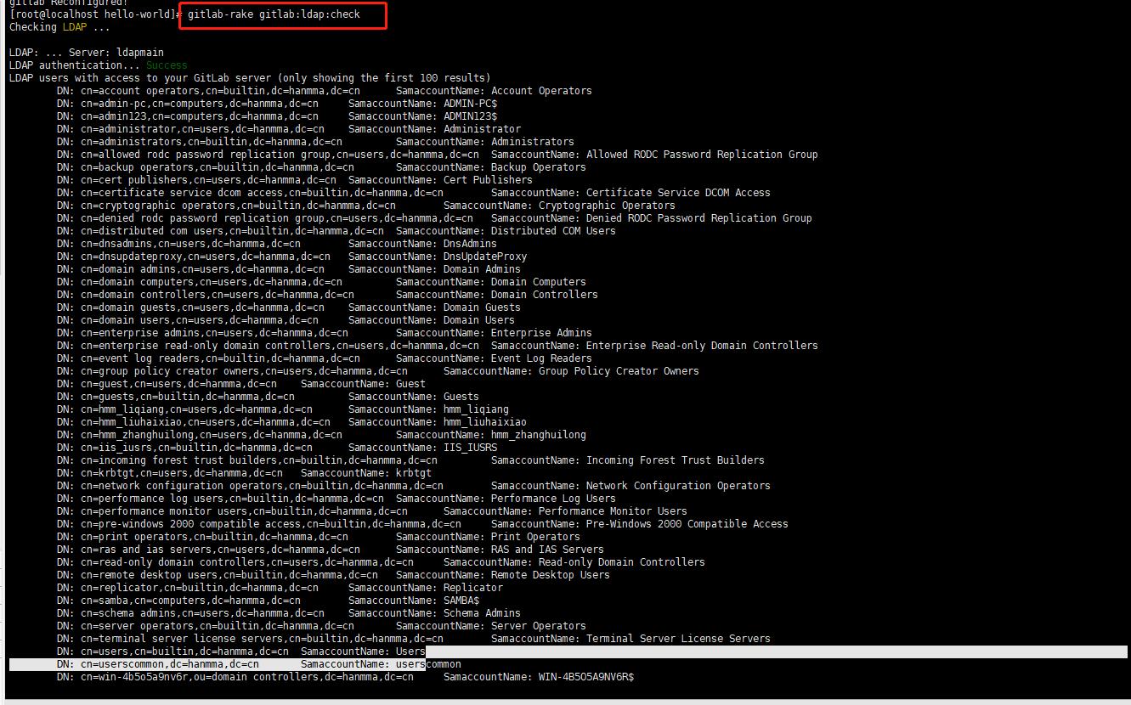Click 'SamaccountName: Print Operators' entry
The width and height of the screenshot is (1131, 705).
488,537
